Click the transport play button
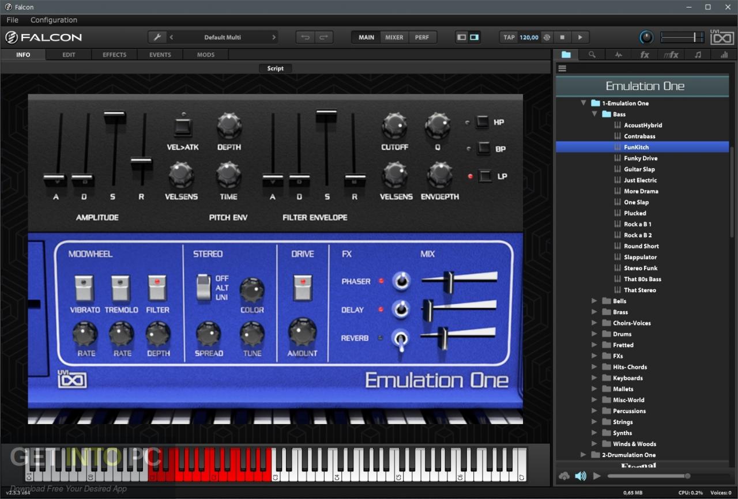738x499 pixels. tap(580, 37)
